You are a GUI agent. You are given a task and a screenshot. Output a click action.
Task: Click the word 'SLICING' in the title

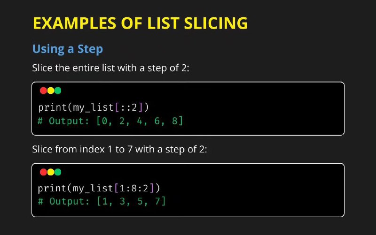(x=216, y=23)
